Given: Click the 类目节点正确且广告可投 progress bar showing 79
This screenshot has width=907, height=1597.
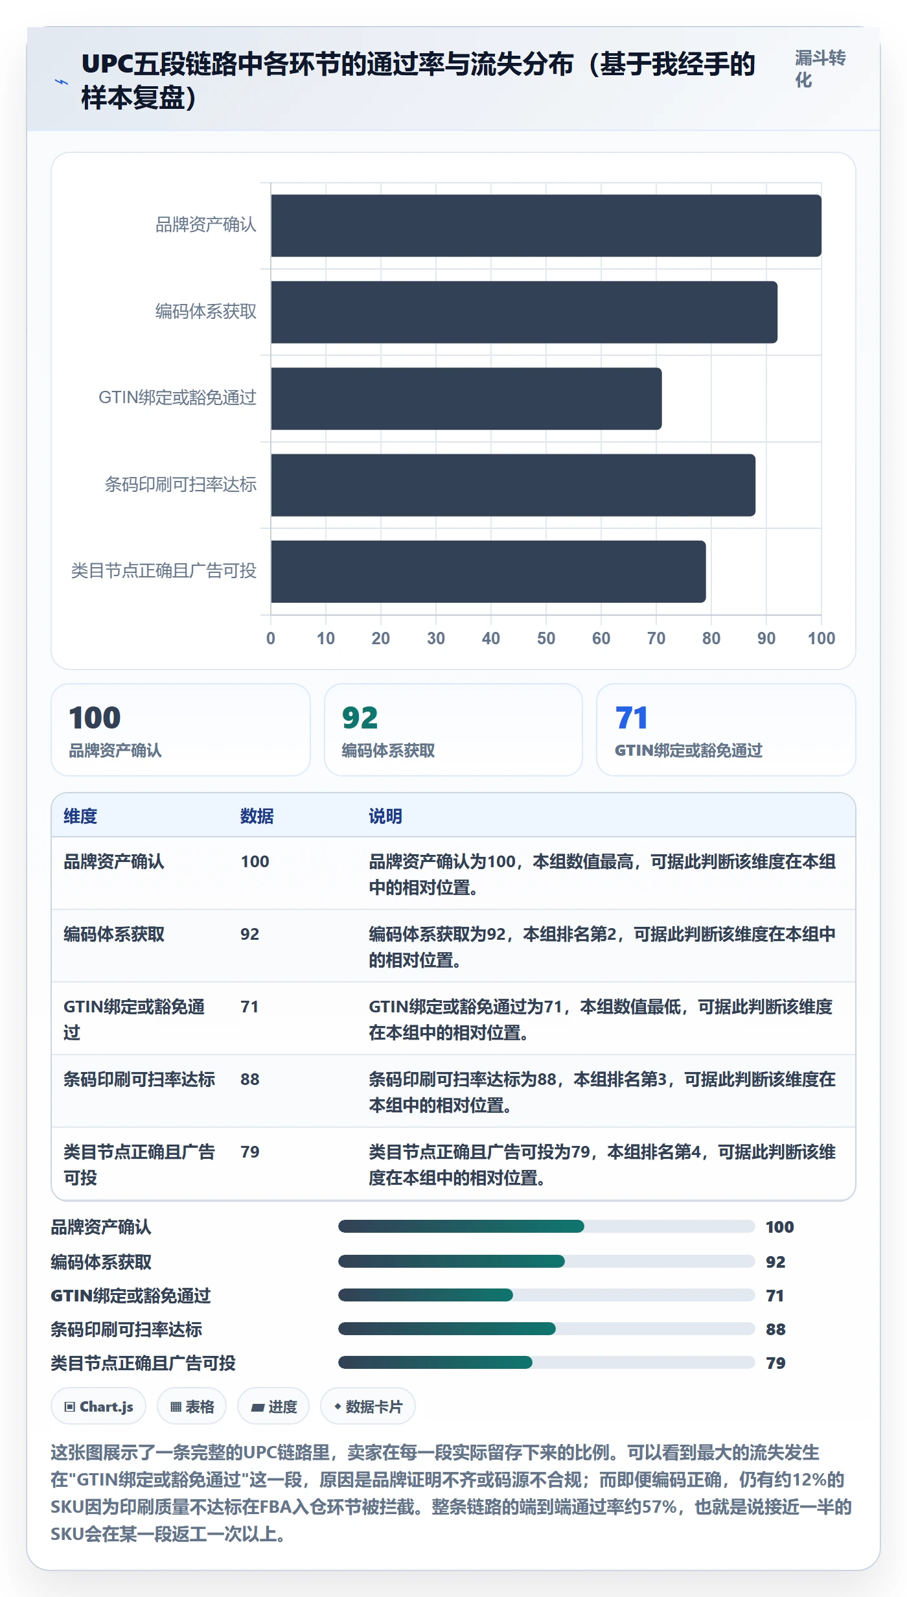Looking at the screenshot, I should (x=546, y=1362).
